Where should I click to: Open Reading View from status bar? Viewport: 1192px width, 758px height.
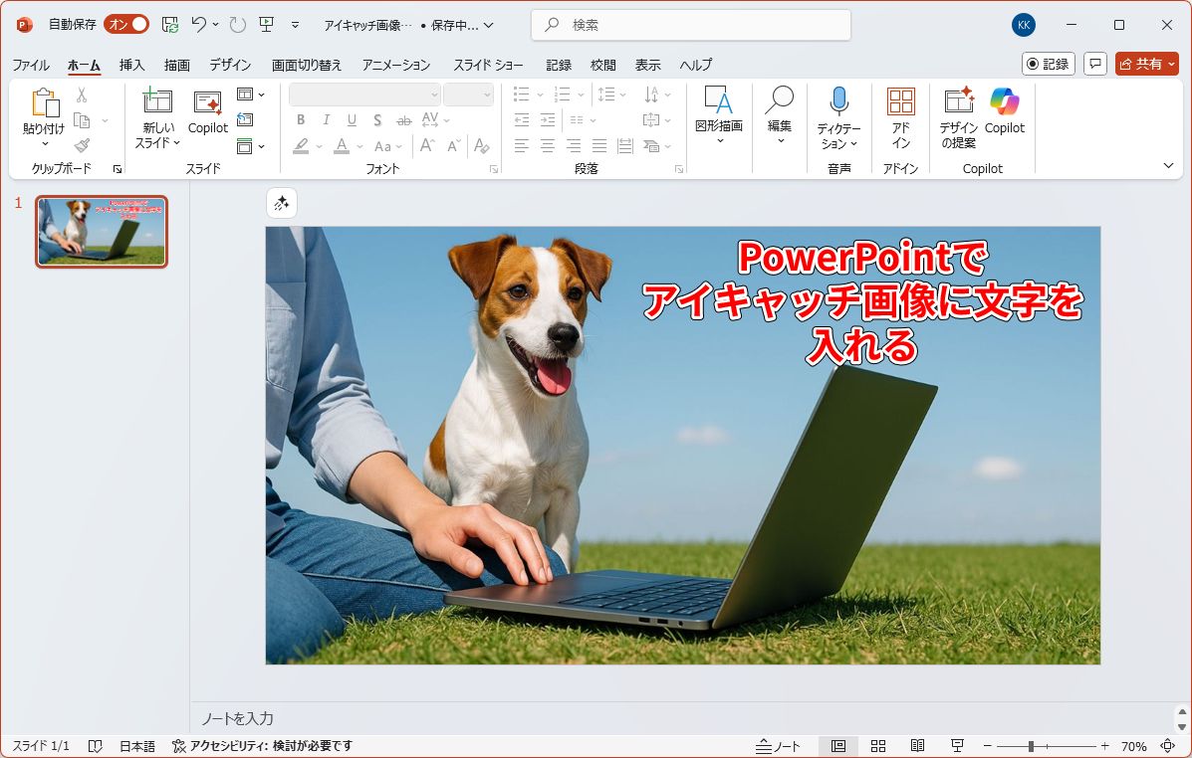(x=917, y=746)
